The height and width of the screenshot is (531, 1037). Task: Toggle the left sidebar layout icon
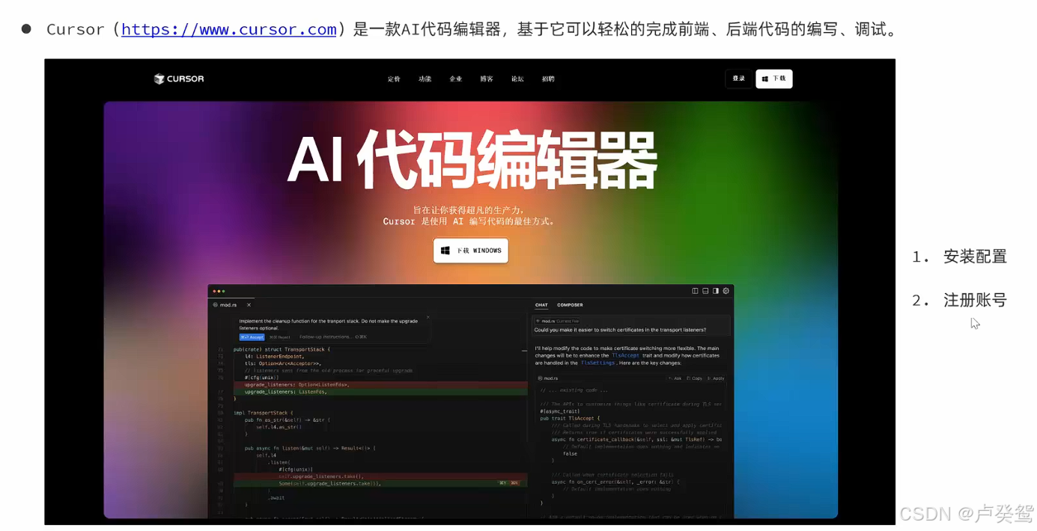pos(695,291)
